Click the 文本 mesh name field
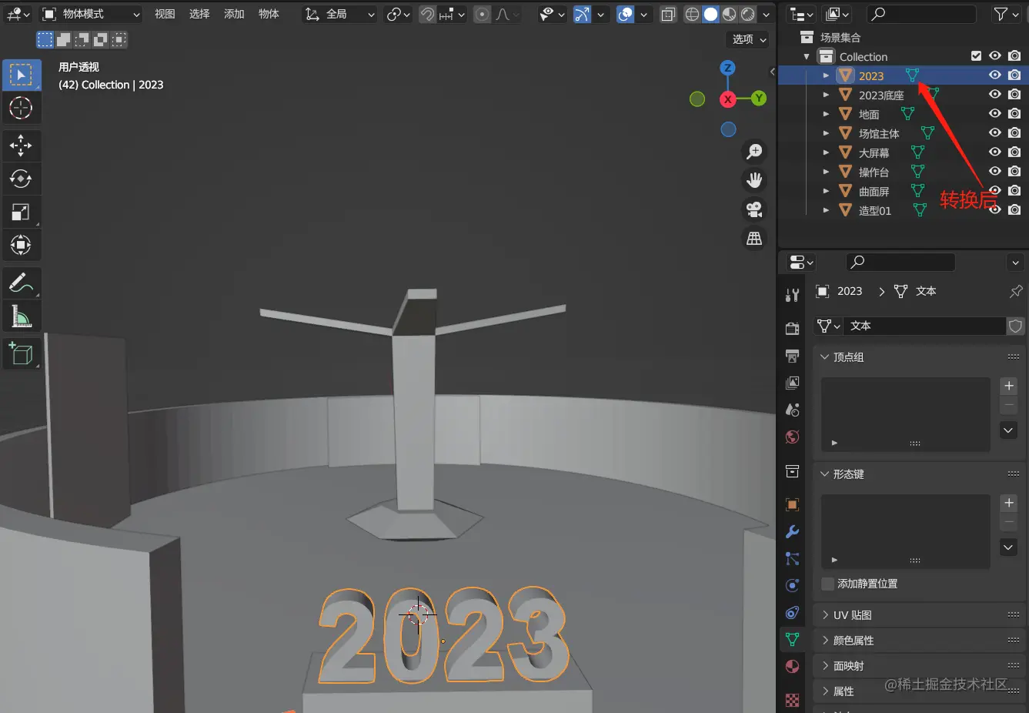 tap(924, 326)
